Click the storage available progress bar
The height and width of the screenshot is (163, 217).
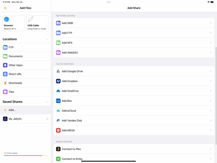pos(26,156)
